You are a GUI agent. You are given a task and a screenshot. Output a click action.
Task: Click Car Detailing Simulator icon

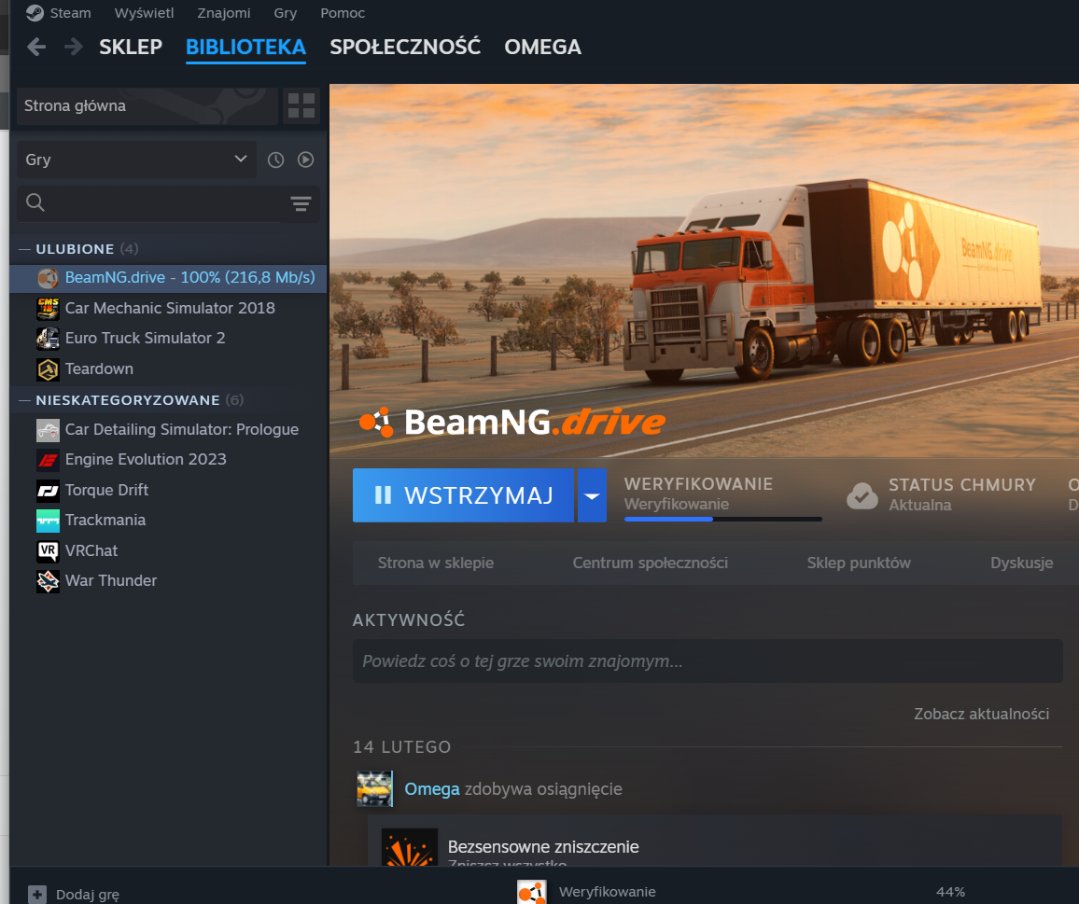tap(48, 430)
